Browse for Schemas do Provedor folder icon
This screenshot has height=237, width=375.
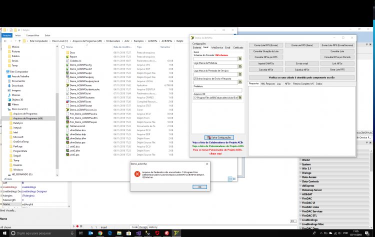[x=240, y=58]
